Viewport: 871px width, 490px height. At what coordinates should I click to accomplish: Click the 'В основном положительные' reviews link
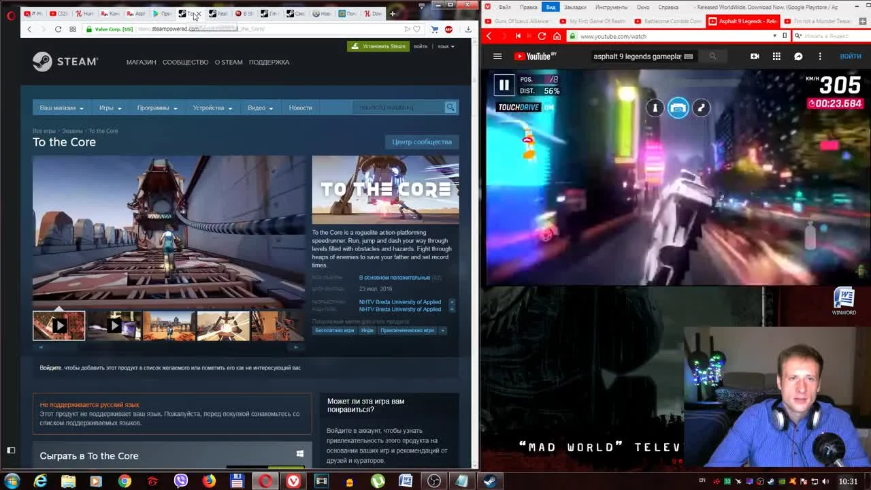click(395, 278)
